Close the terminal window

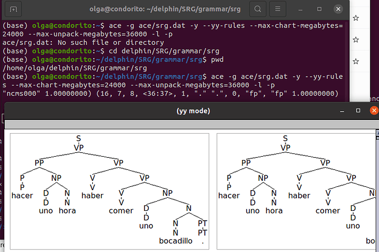point(338,9)
